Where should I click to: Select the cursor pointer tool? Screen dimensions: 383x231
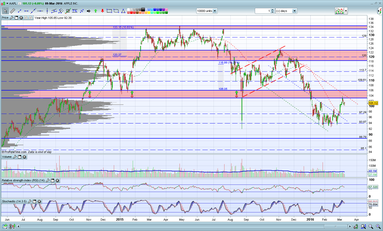(5, 11)
